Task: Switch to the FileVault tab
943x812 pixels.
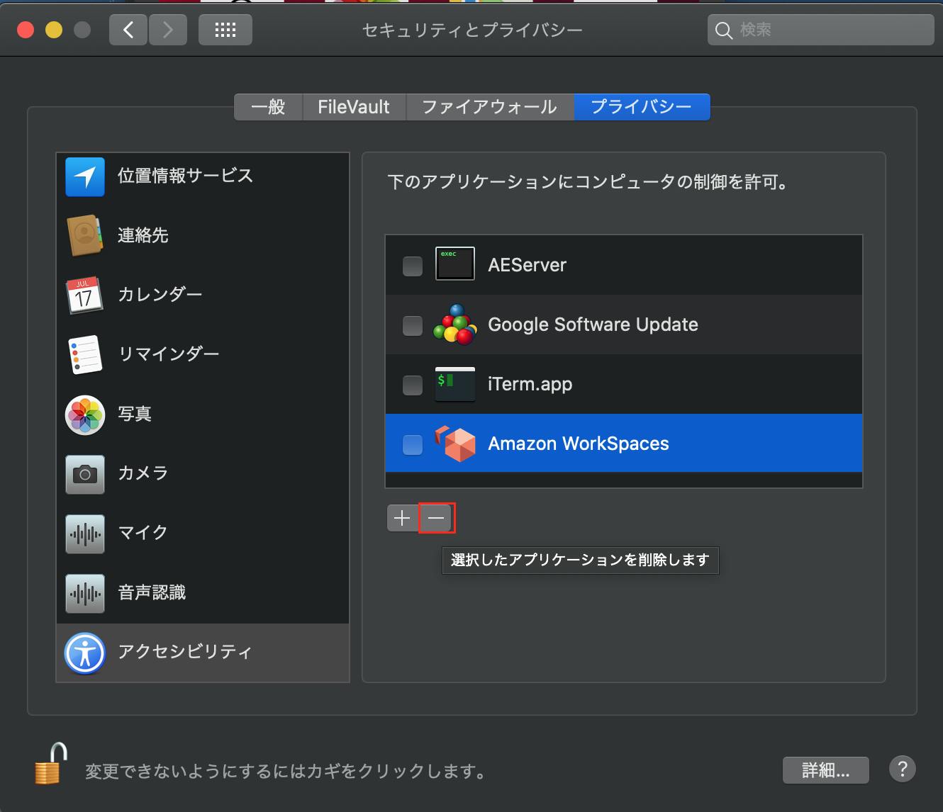Action: coord(354,107)
